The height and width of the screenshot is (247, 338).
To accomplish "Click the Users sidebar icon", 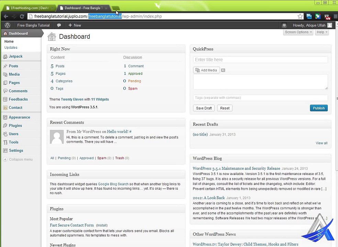I will pyautogui.click(x=5, y=134).
